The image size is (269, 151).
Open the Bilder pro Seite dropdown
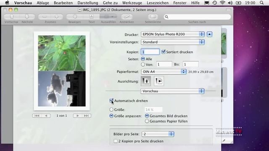158,134
